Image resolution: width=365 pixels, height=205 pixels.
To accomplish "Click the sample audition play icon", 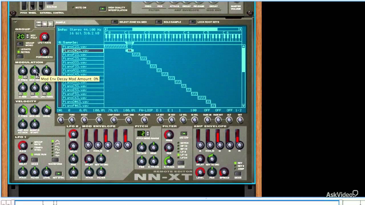I will [51, 24].
